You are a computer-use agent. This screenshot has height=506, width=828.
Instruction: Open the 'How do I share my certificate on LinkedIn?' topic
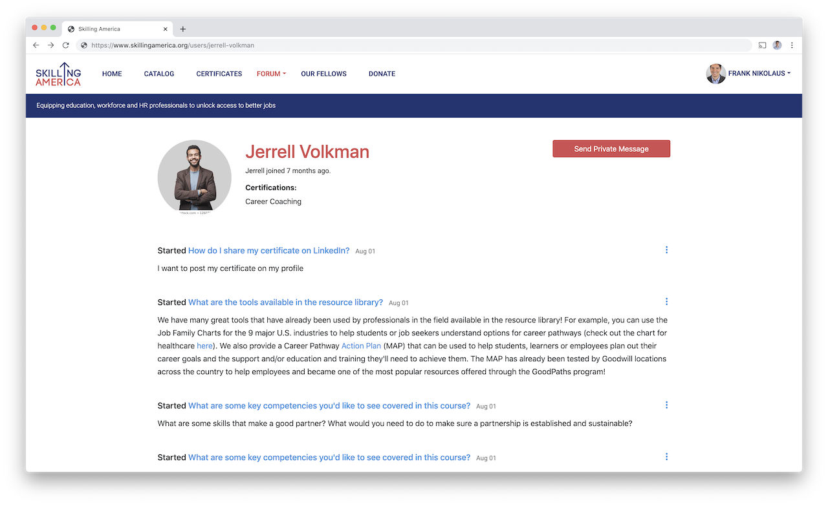coord(268,250)
